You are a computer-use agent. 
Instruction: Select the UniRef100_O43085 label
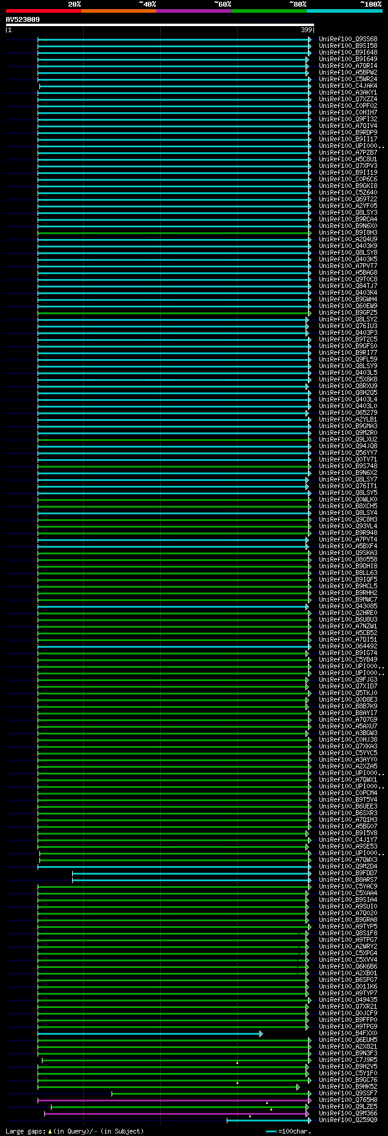[348, 607]
